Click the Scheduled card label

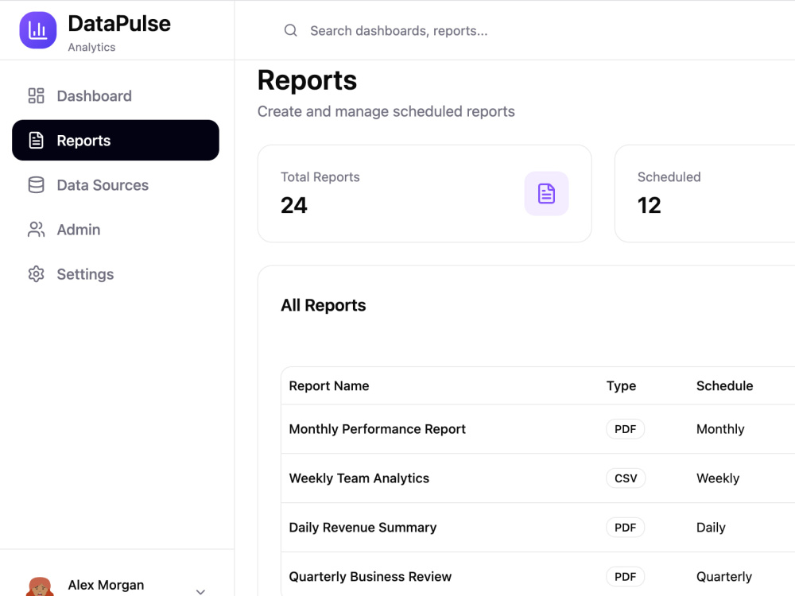(x=669, y=177)
